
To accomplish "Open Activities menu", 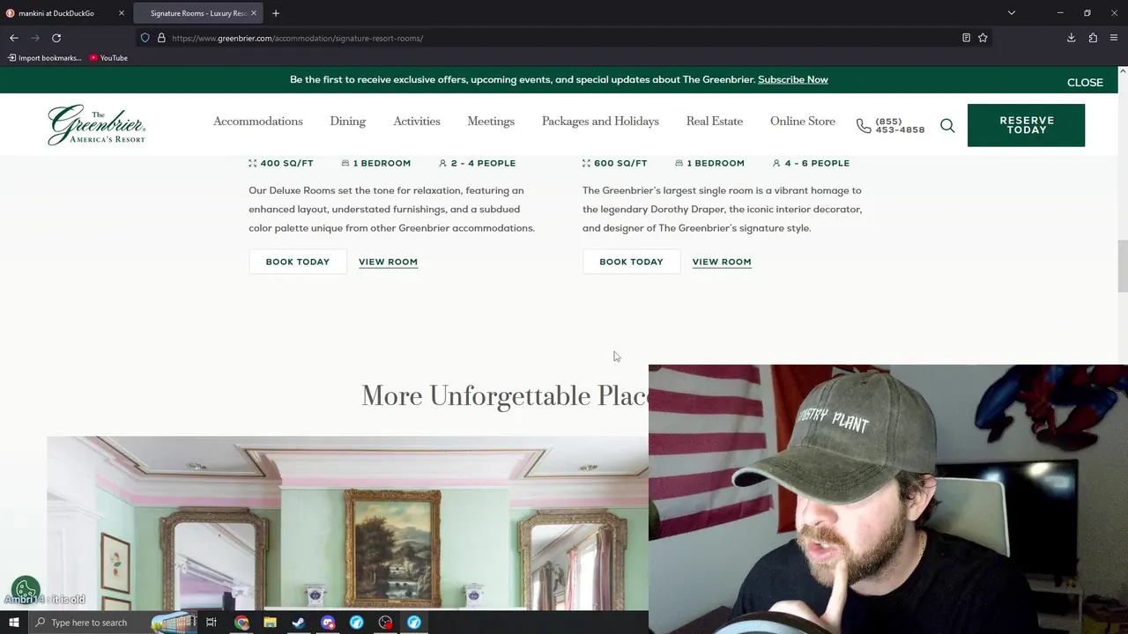I will click(416, 122).
